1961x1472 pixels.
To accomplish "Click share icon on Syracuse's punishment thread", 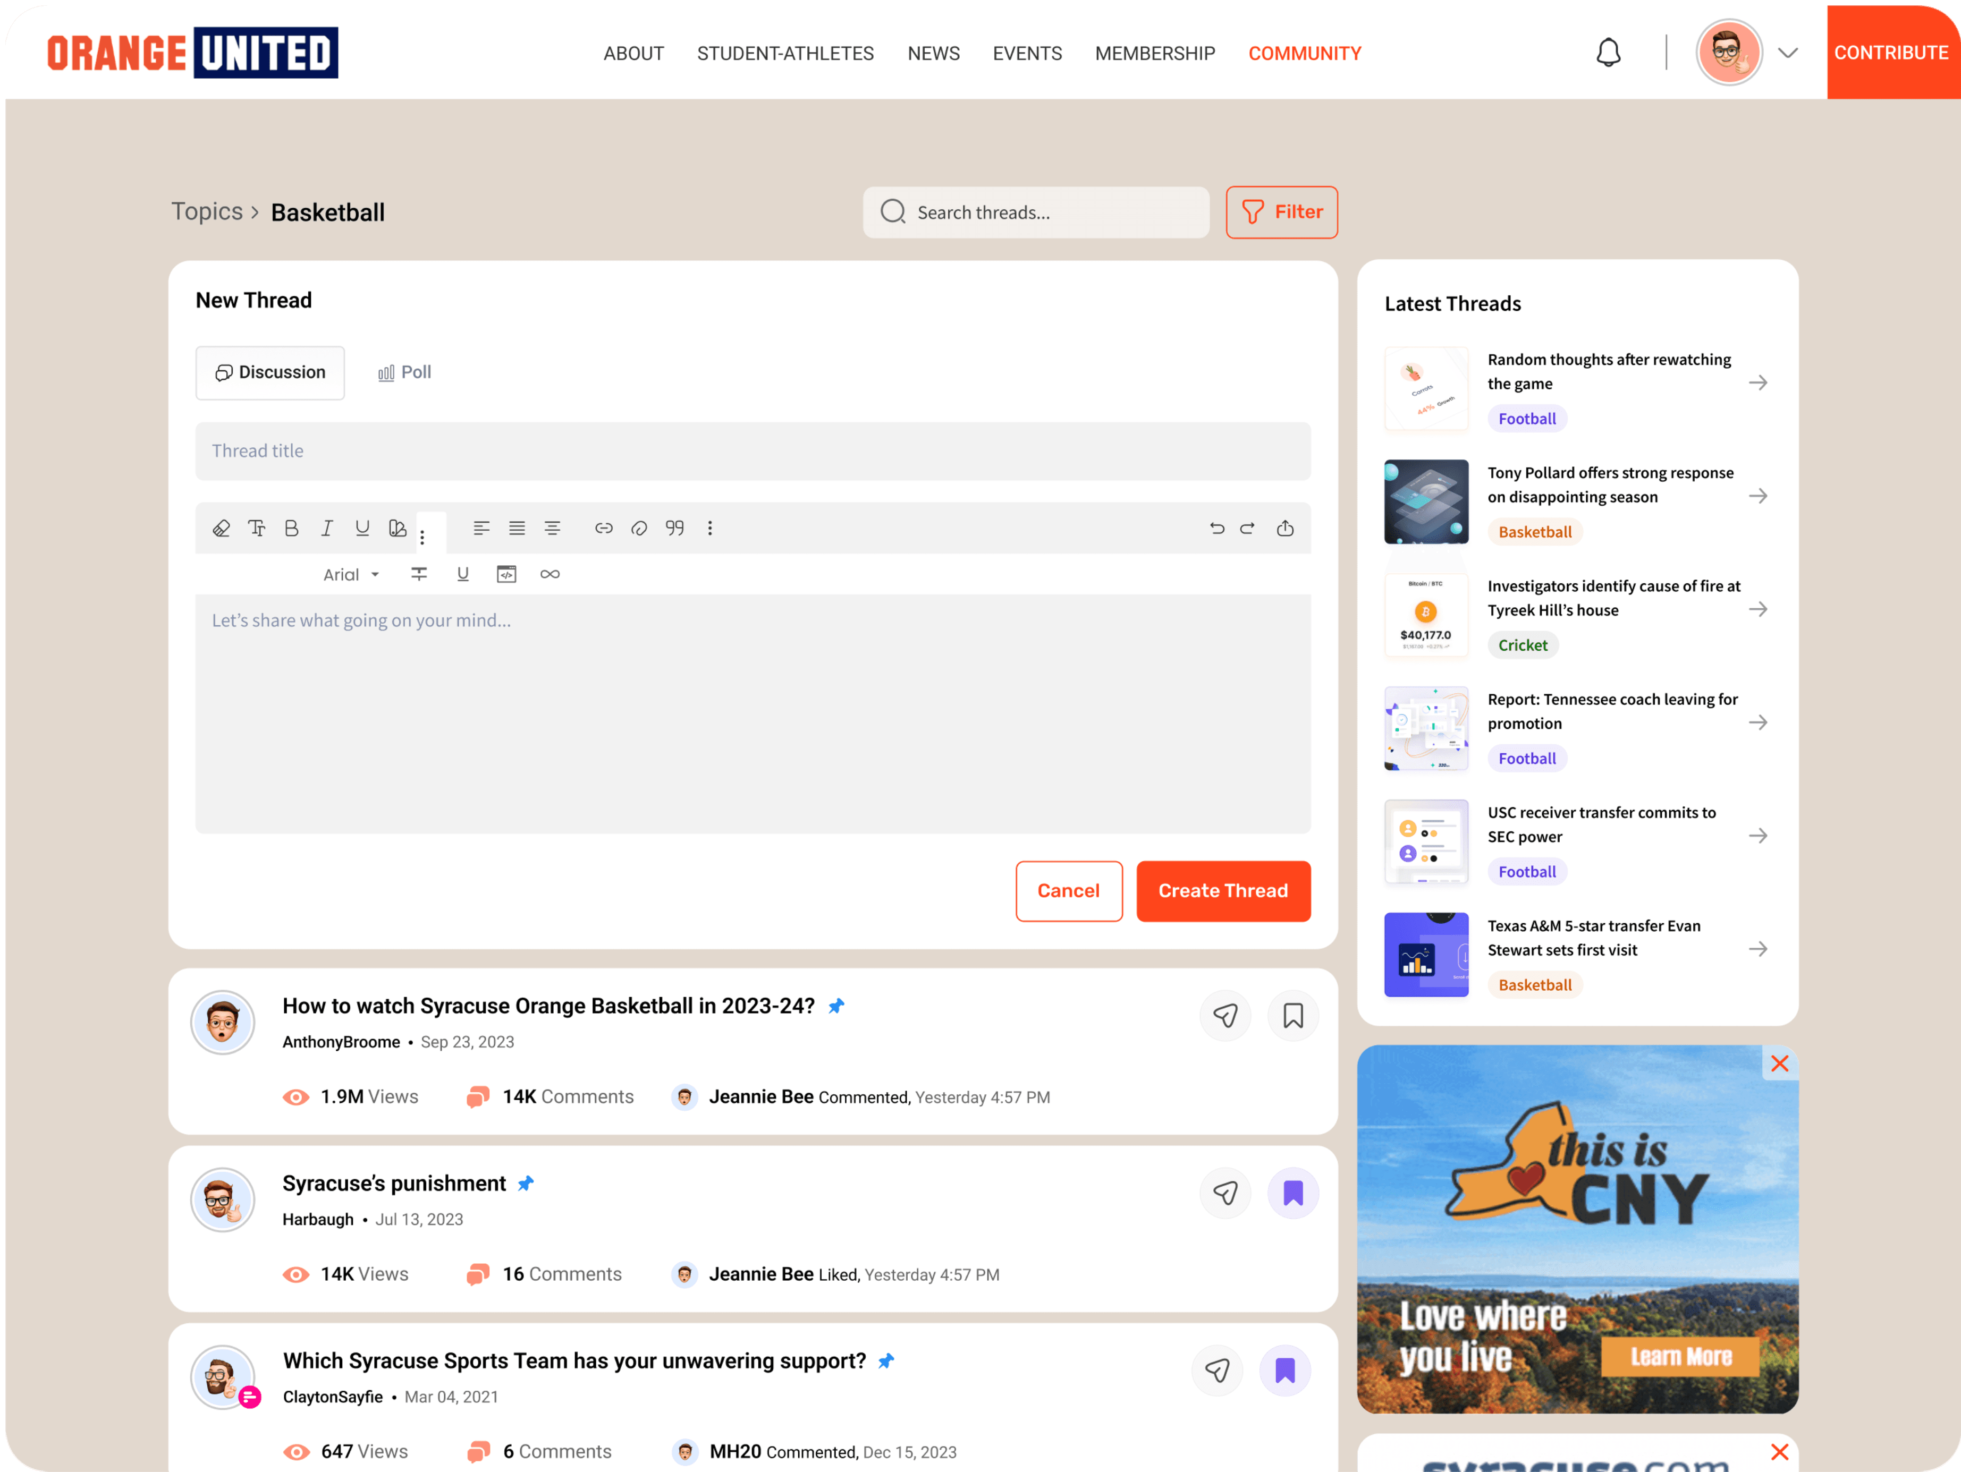I will click(1225, 1193).
